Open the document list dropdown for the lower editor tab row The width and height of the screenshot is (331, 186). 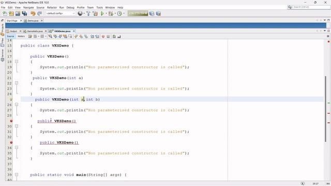point(325,31)
